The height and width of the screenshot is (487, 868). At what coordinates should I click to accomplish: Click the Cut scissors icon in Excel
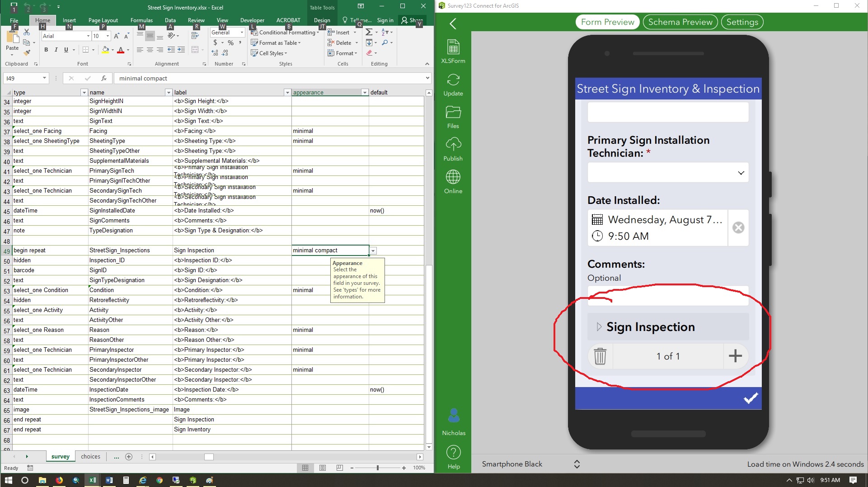(27, 33)
